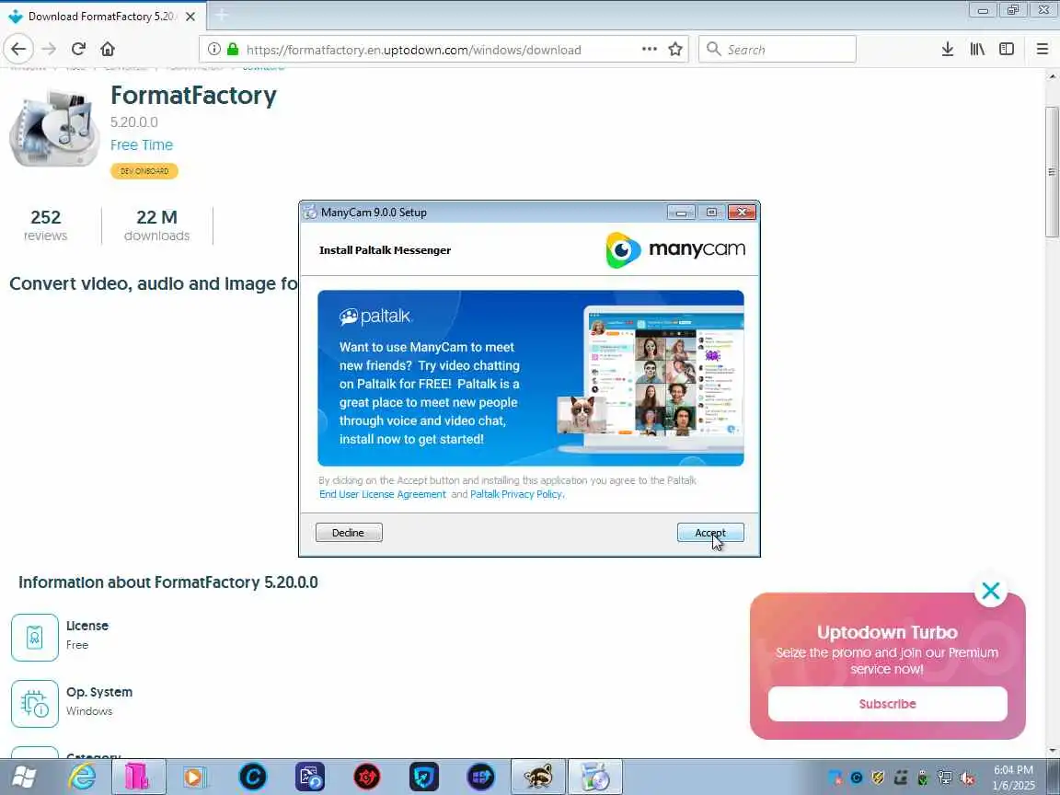The image size is (1060, 795).
Task: Open the Firefox home page icon
Action: [108, 49]
